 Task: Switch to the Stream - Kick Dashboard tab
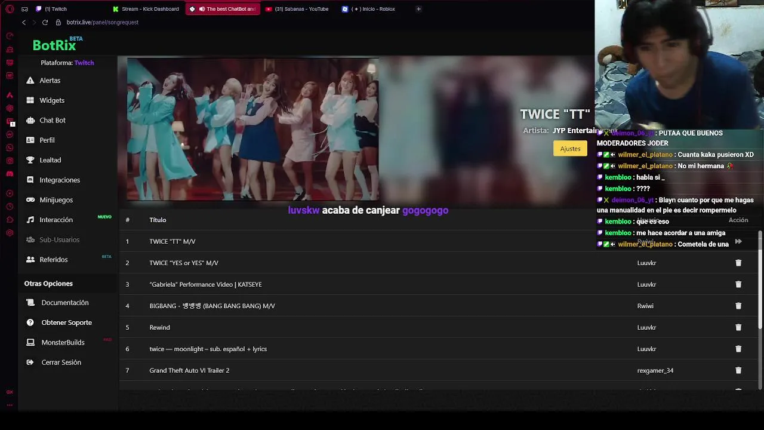click(x=147, y=9)
